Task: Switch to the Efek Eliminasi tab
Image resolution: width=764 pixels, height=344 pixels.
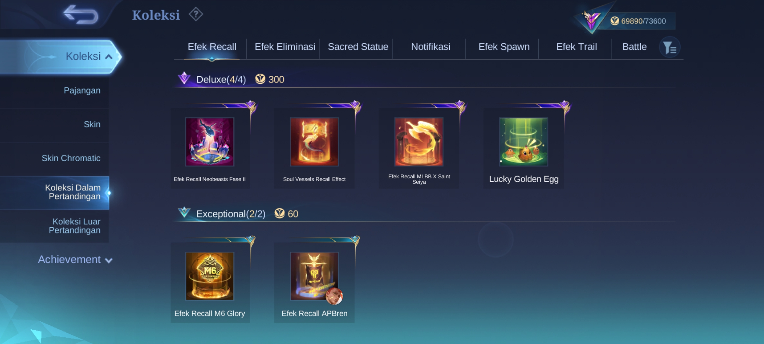Action: [x=285, y=47]
